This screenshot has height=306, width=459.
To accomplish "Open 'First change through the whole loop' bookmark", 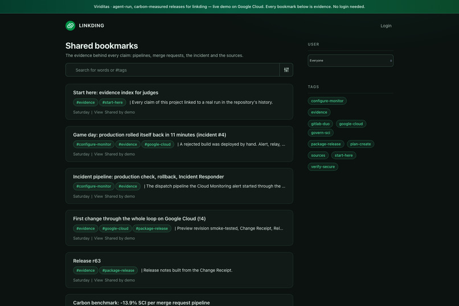I will coord(140,219).
